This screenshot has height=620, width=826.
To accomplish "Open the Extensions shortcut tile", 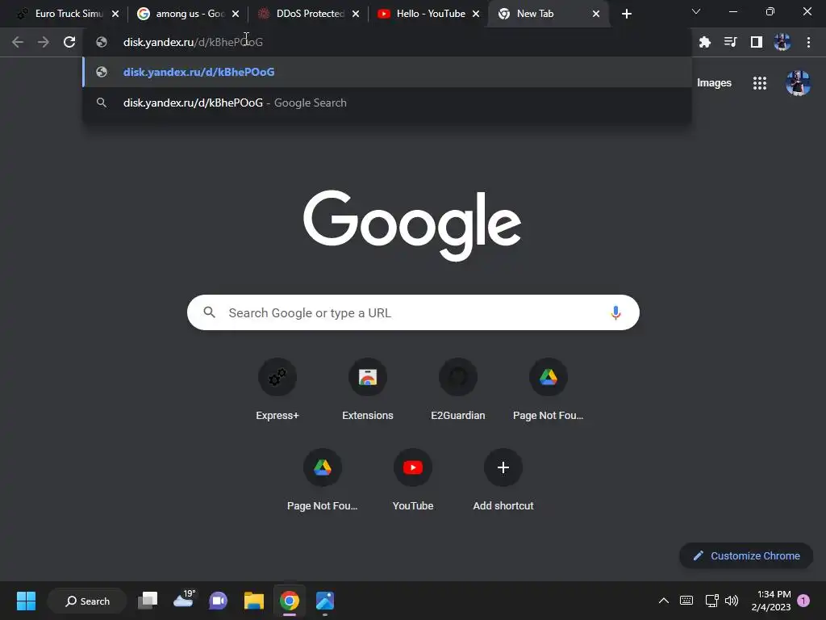I will [x=368, y=390].
